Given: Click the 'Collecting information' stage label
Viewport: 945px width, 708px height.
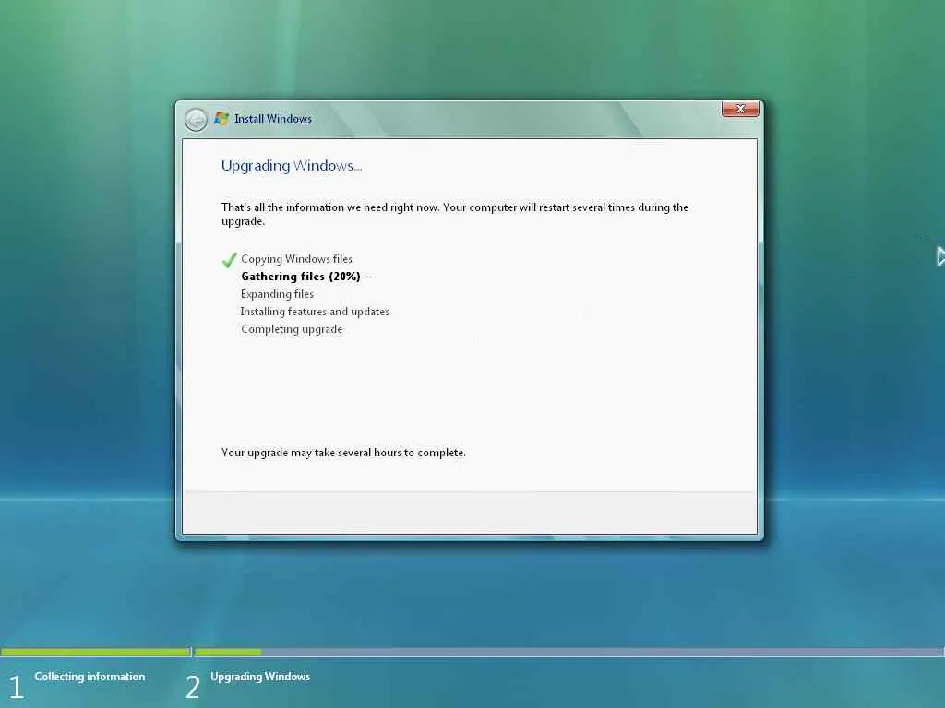Looking at the screenshot, I should click(90, 677).
